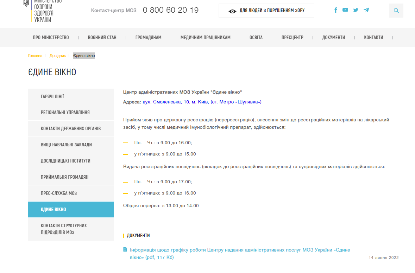
Task: Open the ОСВІТА menu
Action: (256, 38)
